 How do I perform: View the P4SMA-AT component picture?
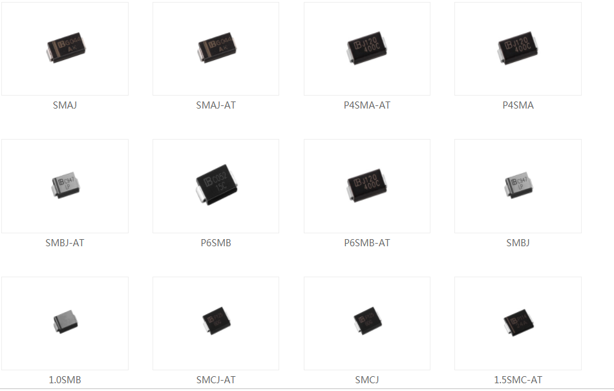(367, 48)
